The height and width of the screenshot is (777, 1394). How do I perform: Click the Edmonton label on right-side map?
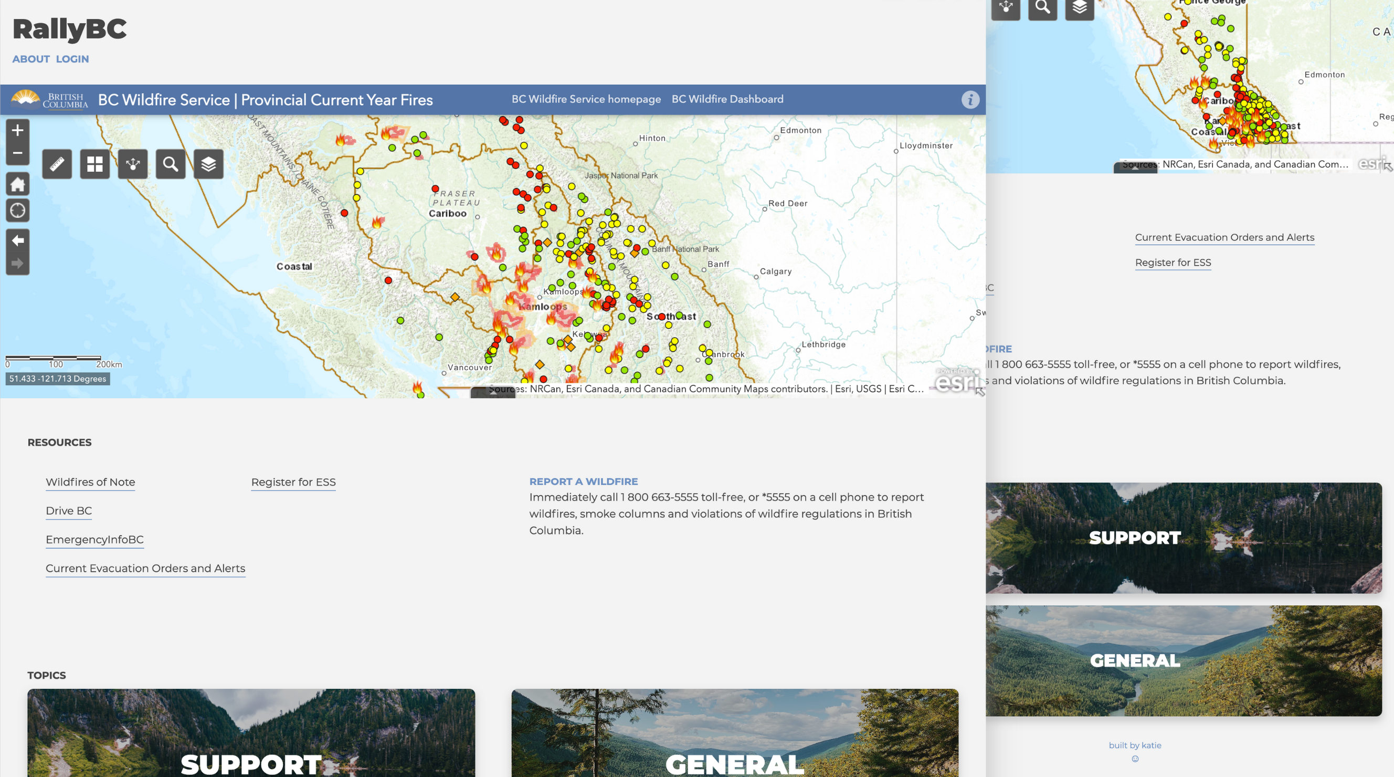tap(1324, 75)
